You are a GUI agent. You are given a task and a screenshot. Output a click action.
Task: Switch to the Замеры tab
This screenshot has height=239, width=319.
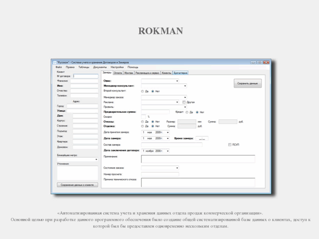107,73
